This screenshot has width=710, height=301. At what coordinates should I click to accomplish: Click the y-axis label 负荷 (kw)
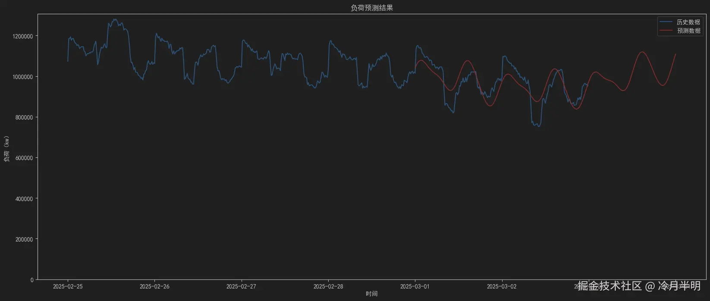[x=6, y=149]
